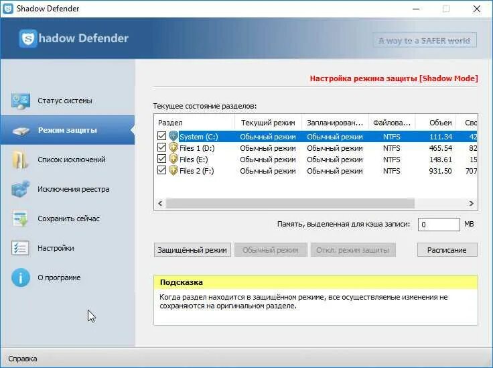Sort by the Объем column header
The image size is (493, 368).
(436, 123)
